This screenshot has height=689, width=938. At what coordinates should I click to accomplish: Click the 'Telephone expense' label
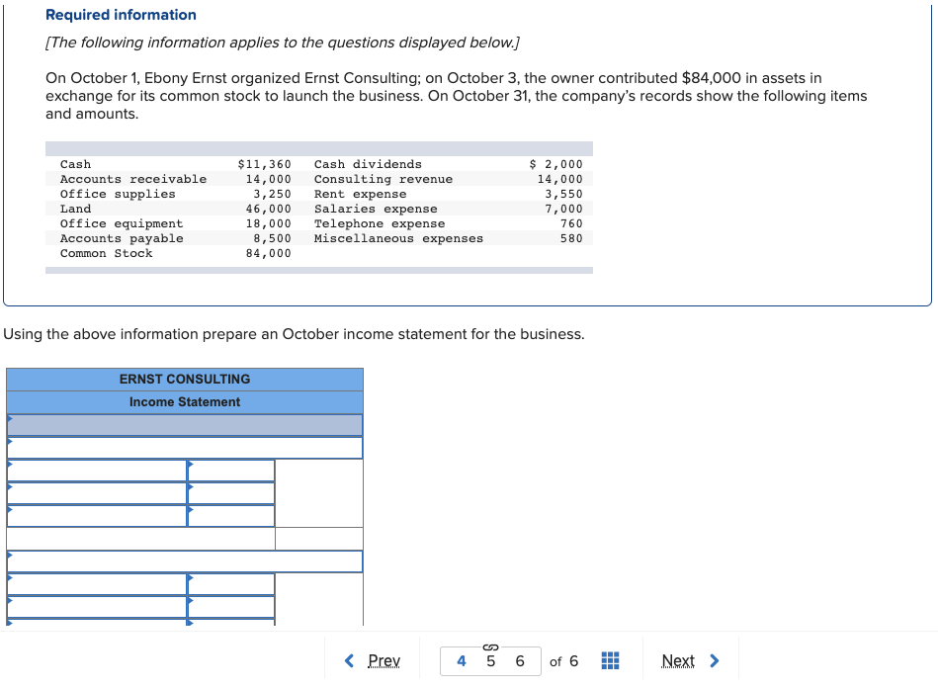tap(380, 223)
